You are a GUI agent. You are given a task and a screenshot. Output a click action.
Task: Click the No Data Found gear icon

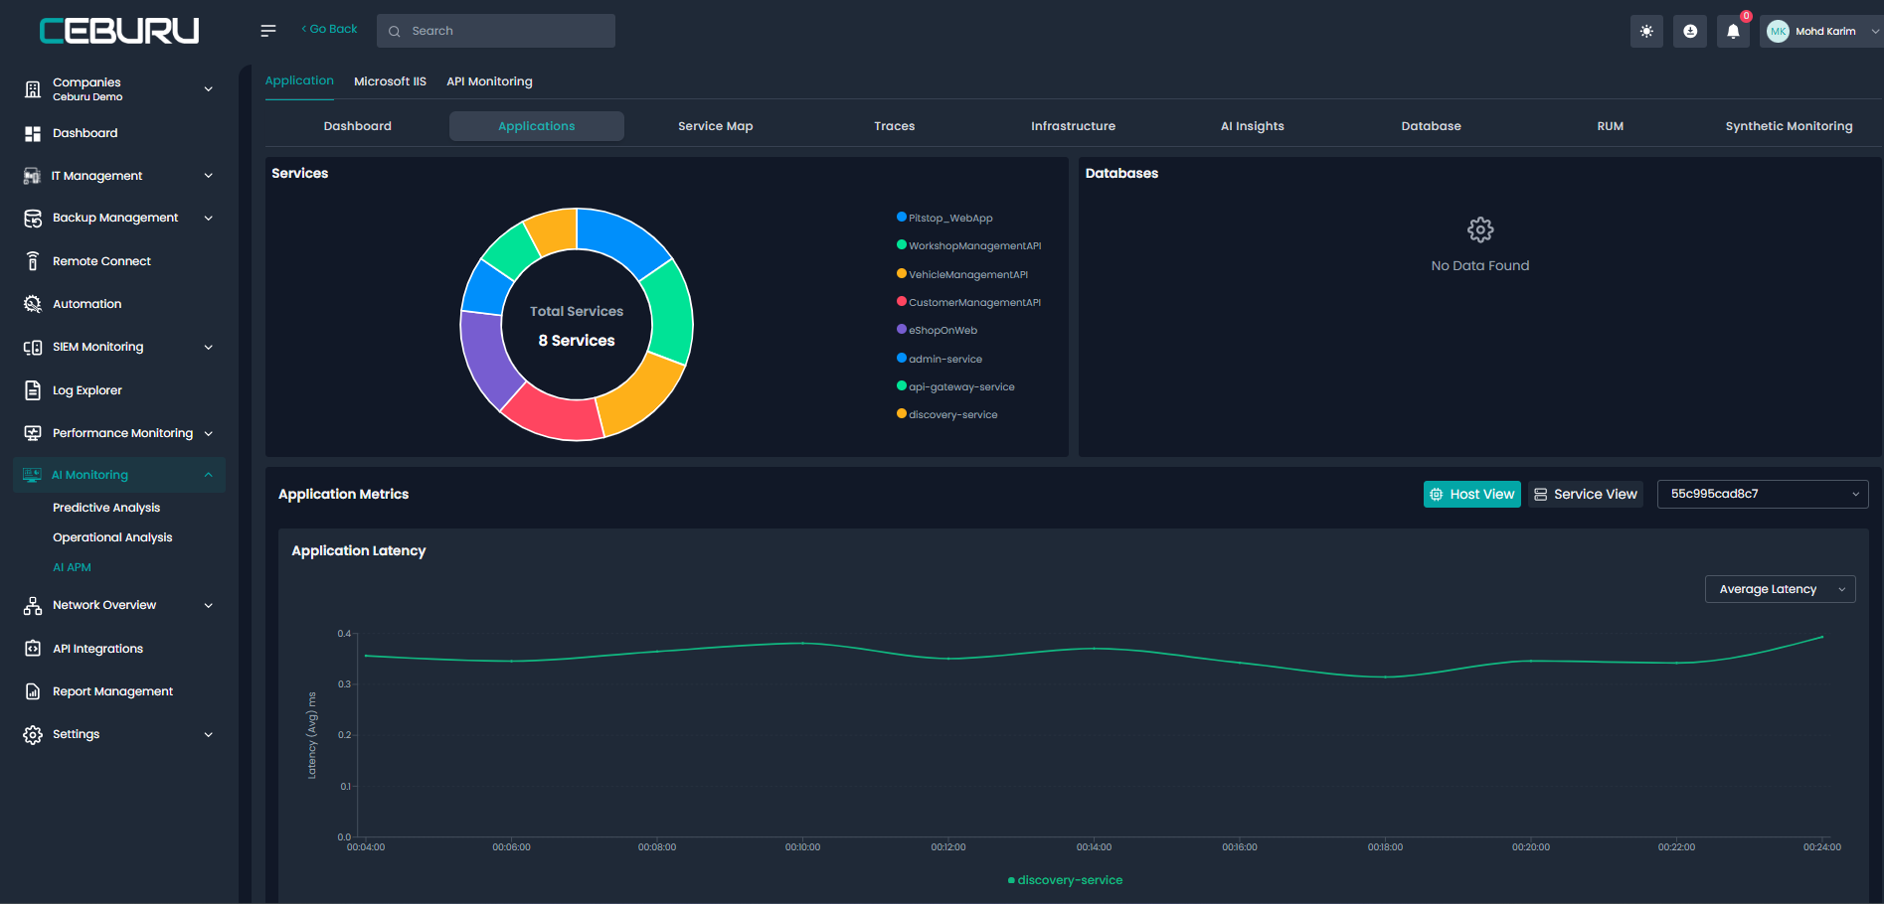click(x=1480, y=230)
